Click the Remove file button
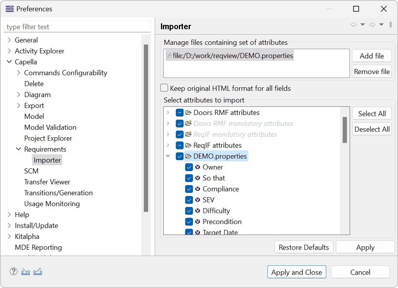Viewport: 398px width, 288px height. tap(372, 72)
